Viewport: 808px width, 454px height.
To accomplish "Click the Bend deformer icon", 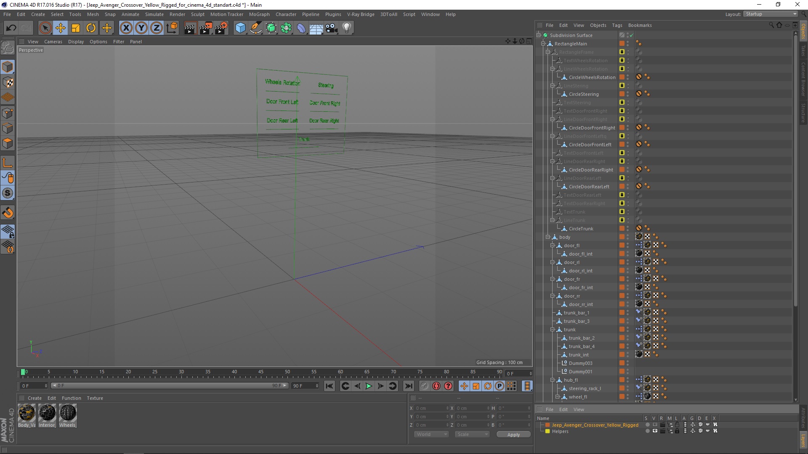I will point(301,28).
